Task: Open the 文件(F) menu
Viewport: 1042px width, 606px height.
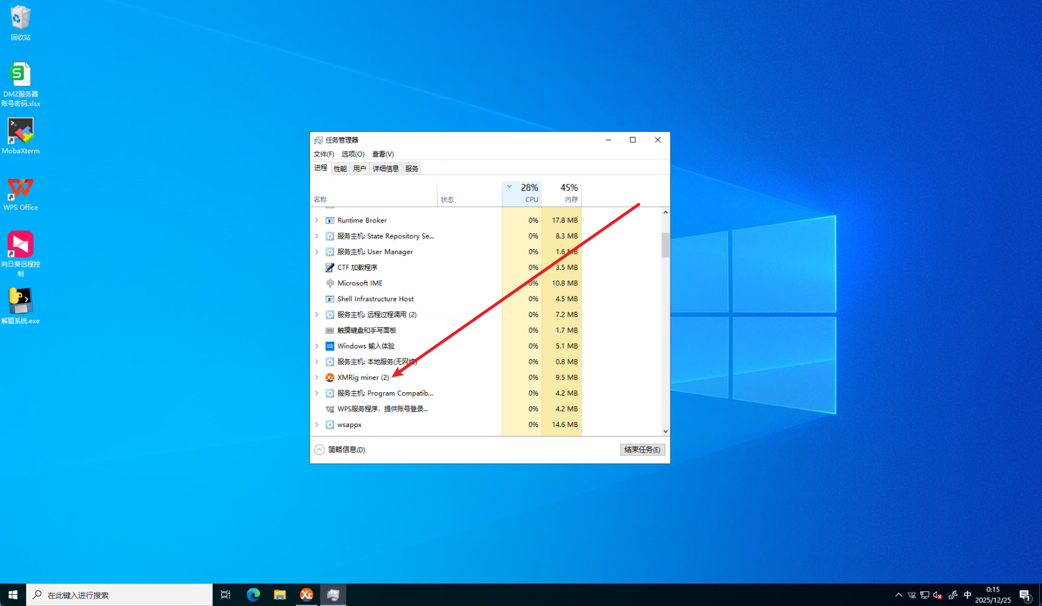Action: tap(324, 154)
